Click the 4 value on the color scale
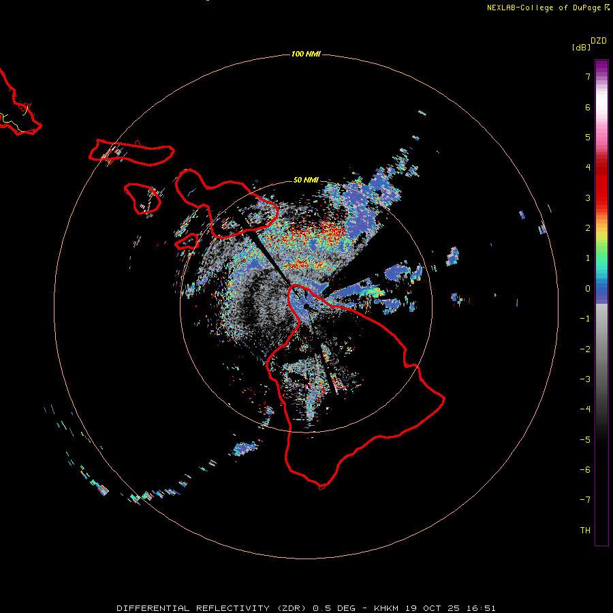The height and width of the screenshot is (613, 613). [x=588, y=168]
